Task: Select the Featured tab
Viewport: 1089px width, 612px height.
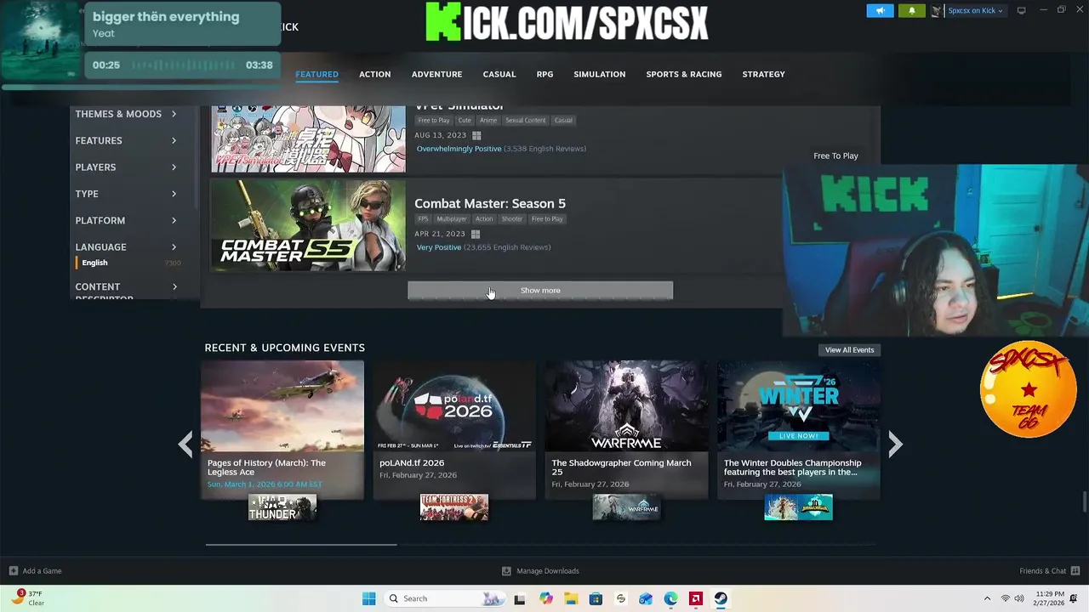Action: (316, 74)
